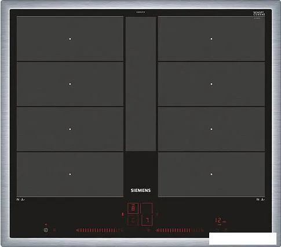The image size is (281, 247).
Task: Tap center dot of bottom-right cooking zone
Action: point(211,174)
